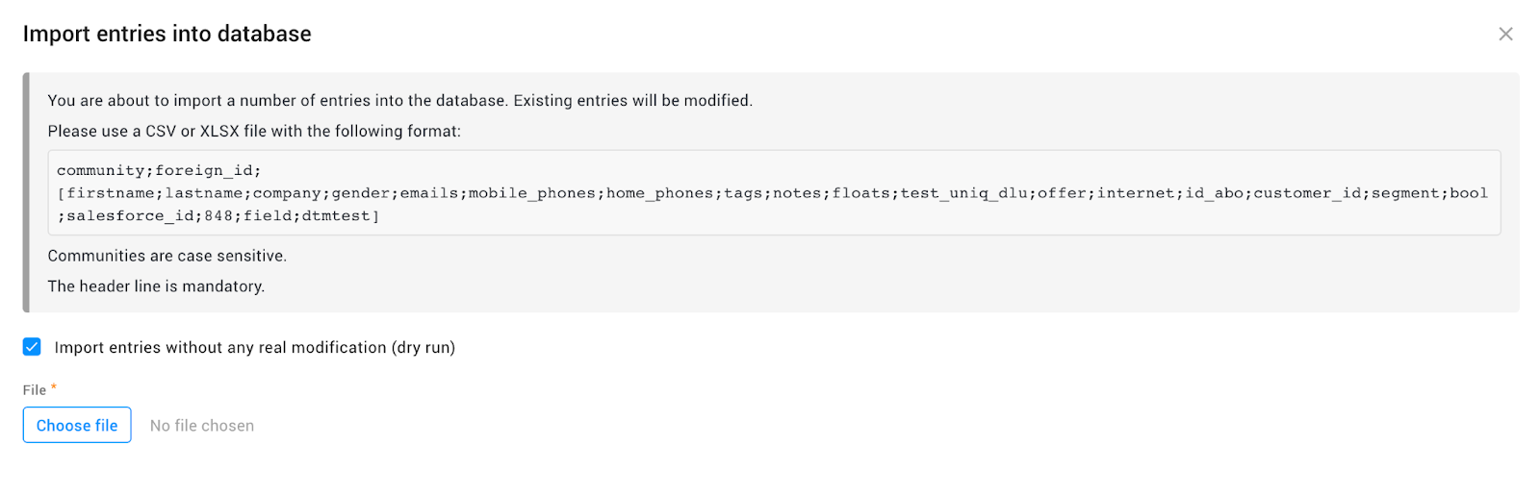Click "customer_id" in the format sample

tap(1307, 193)
